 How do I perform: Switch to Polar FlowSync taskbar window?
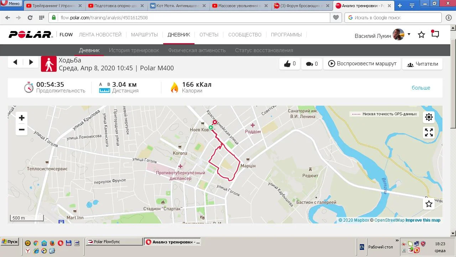[115, 242]
